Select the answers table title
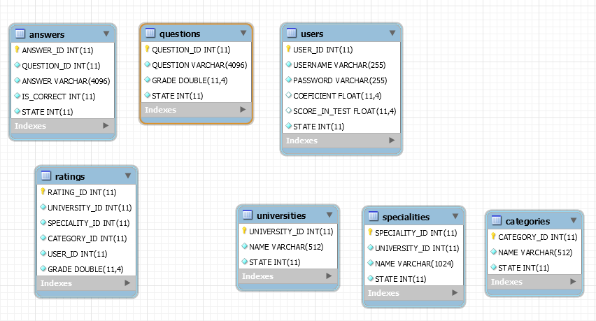596x321 pixels. pos(47,34)
